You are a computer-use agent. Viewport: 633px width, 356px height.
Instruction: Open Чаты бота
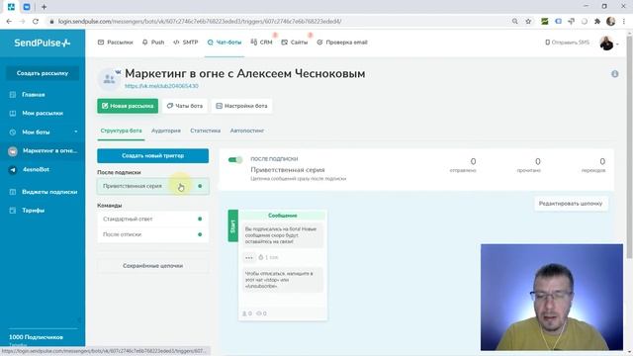pos(185,106)
